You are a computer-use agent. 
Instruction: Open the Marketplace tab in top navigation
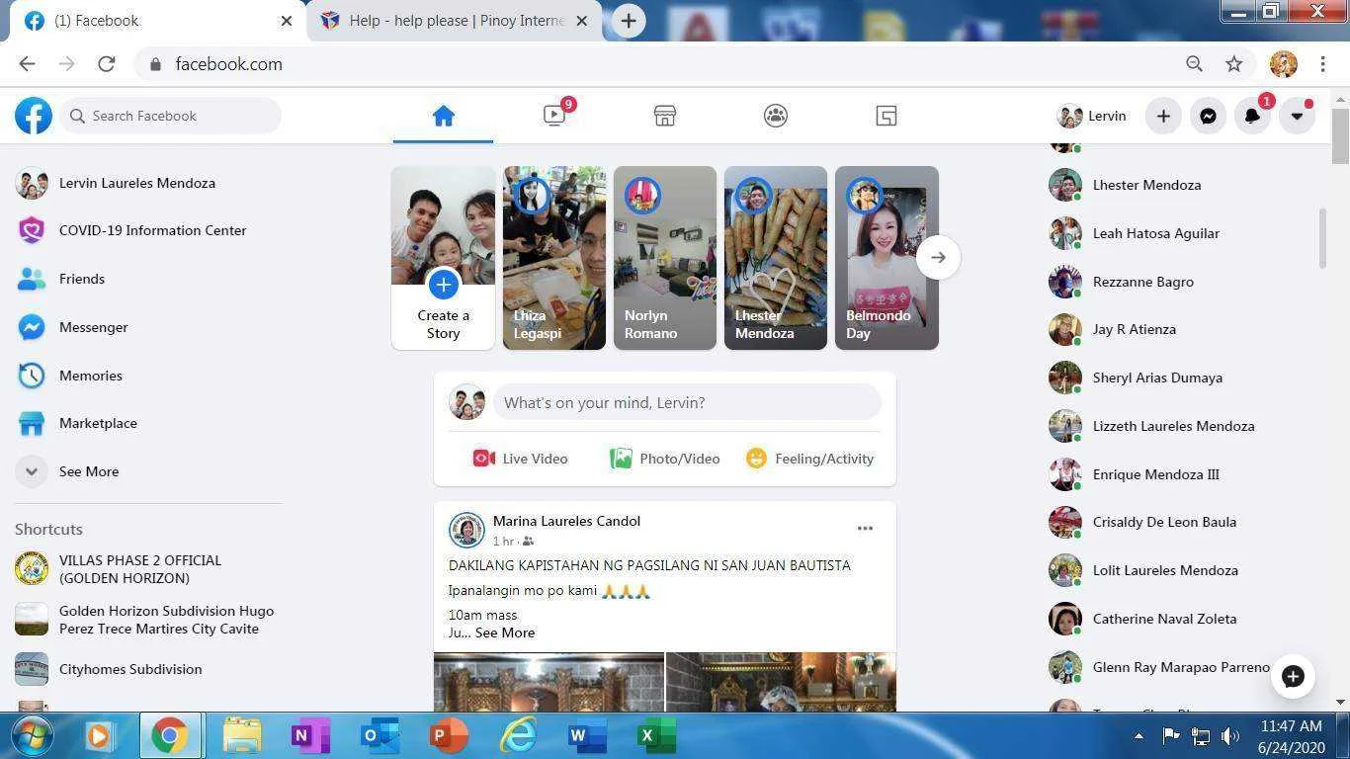[x=665, y=116]
